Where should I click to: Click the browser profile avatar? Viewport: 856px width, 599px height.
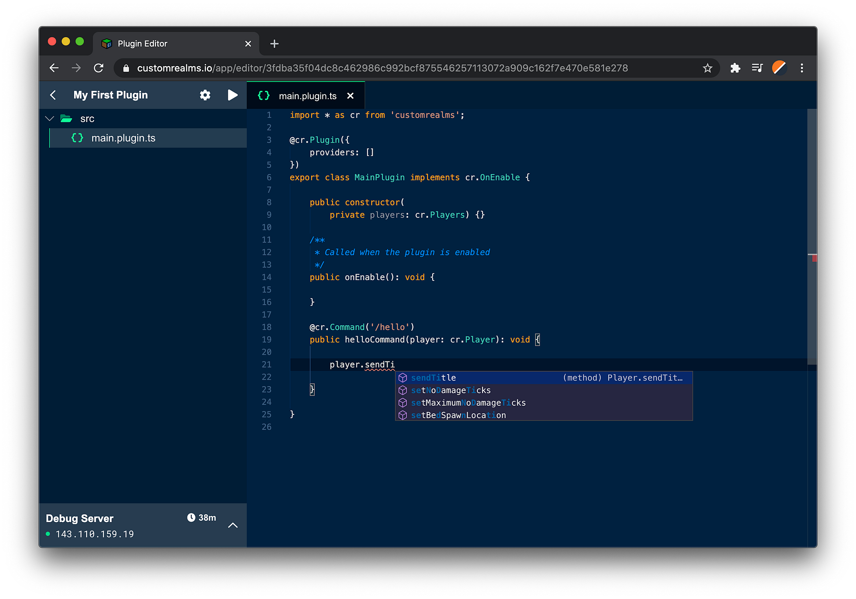pos(779,68)
